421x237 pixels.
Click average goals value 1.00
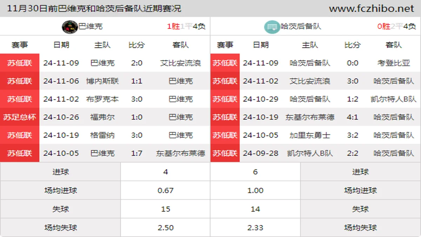(x=255, y=190)
